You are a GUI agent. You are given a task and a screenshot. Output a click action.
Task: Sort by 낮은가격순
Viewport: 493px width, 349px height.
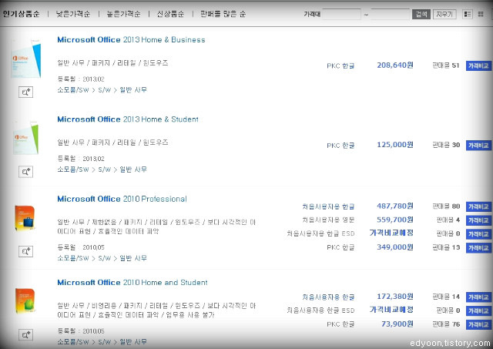coord(73,14)
